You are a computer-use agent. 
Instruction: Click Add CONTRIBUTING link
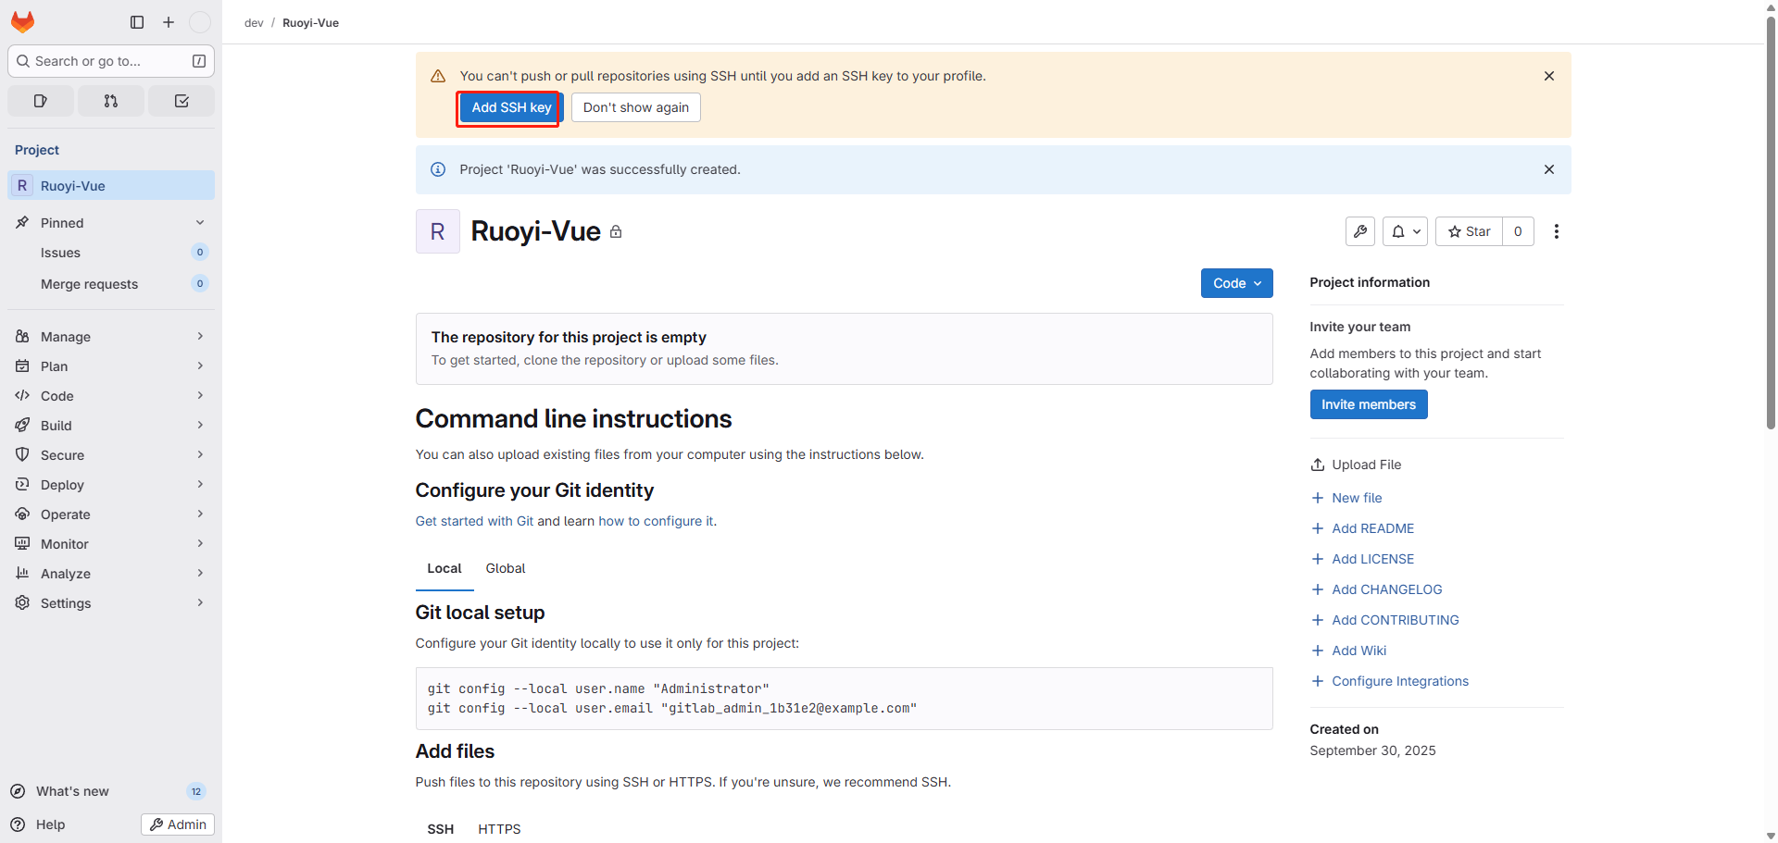pyautogui.click(x=1385, y=620)
